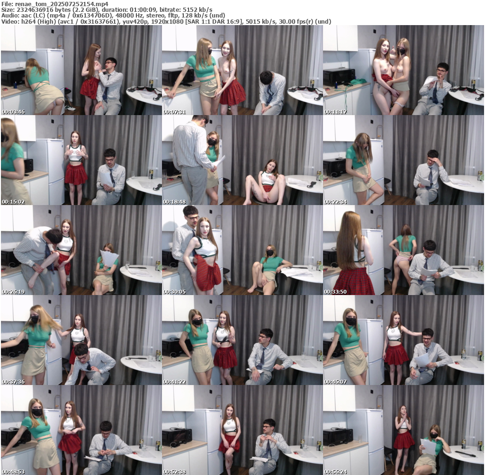Open the frame stamped 00:52:38
485x475 pixels.
242,430
